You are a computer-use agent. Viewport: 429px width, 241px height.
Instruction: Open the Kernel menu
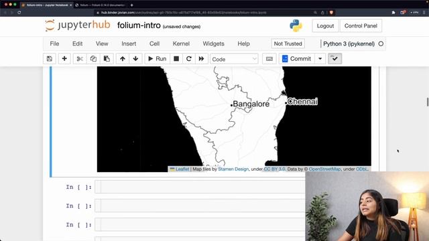(x=181, y=44)
